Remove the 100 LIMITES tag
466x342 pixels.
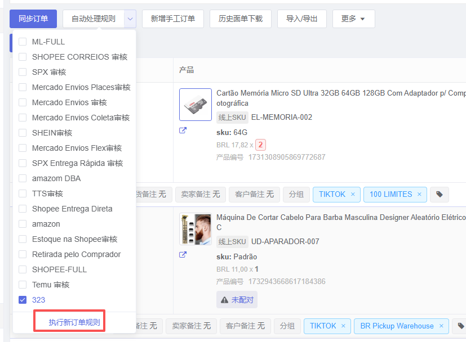[x=419, y=195]
